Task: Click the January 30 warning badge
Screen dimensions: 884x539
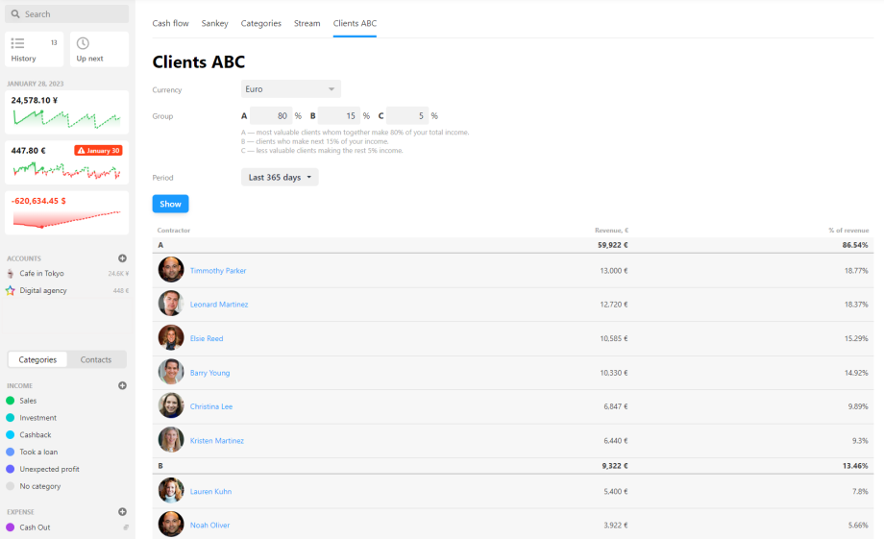Action: coord(98,151)
